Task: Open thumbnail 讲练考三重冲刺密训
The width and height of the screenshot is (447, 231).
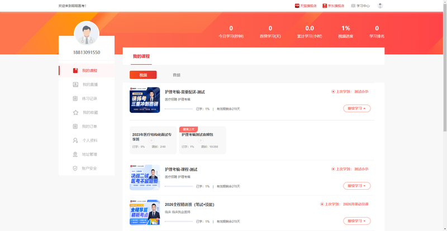Action: click(x=145, y=100)
